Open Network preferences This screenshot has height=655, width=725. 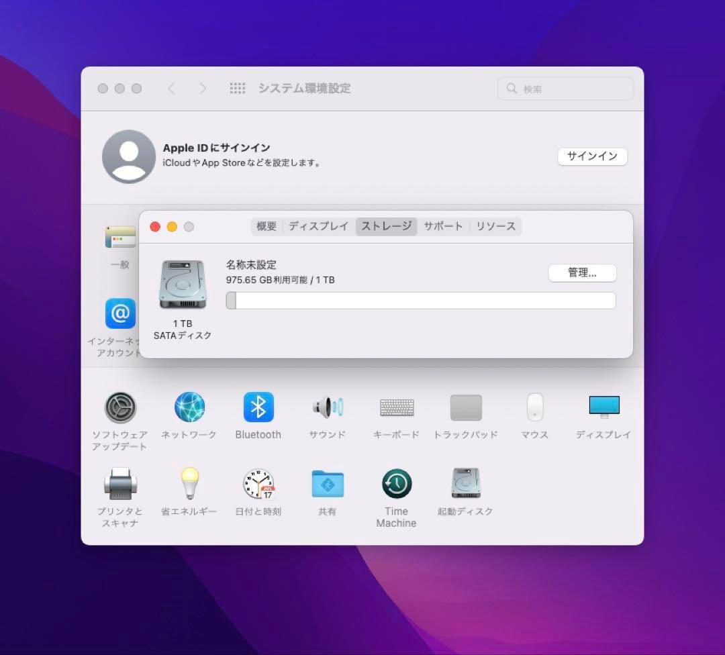189,407
